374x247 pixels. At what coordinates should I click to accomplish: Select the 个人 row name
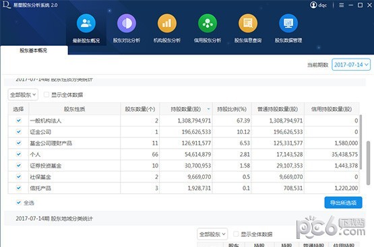point(35,154)
